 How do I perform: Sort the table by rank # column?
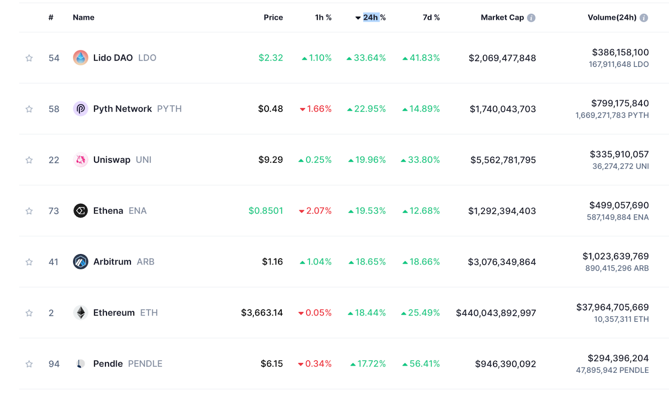coord(51,17)
